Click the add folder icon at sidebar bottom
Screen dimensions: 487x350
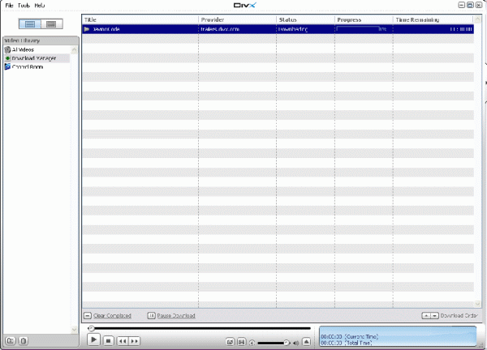[11, 341]
